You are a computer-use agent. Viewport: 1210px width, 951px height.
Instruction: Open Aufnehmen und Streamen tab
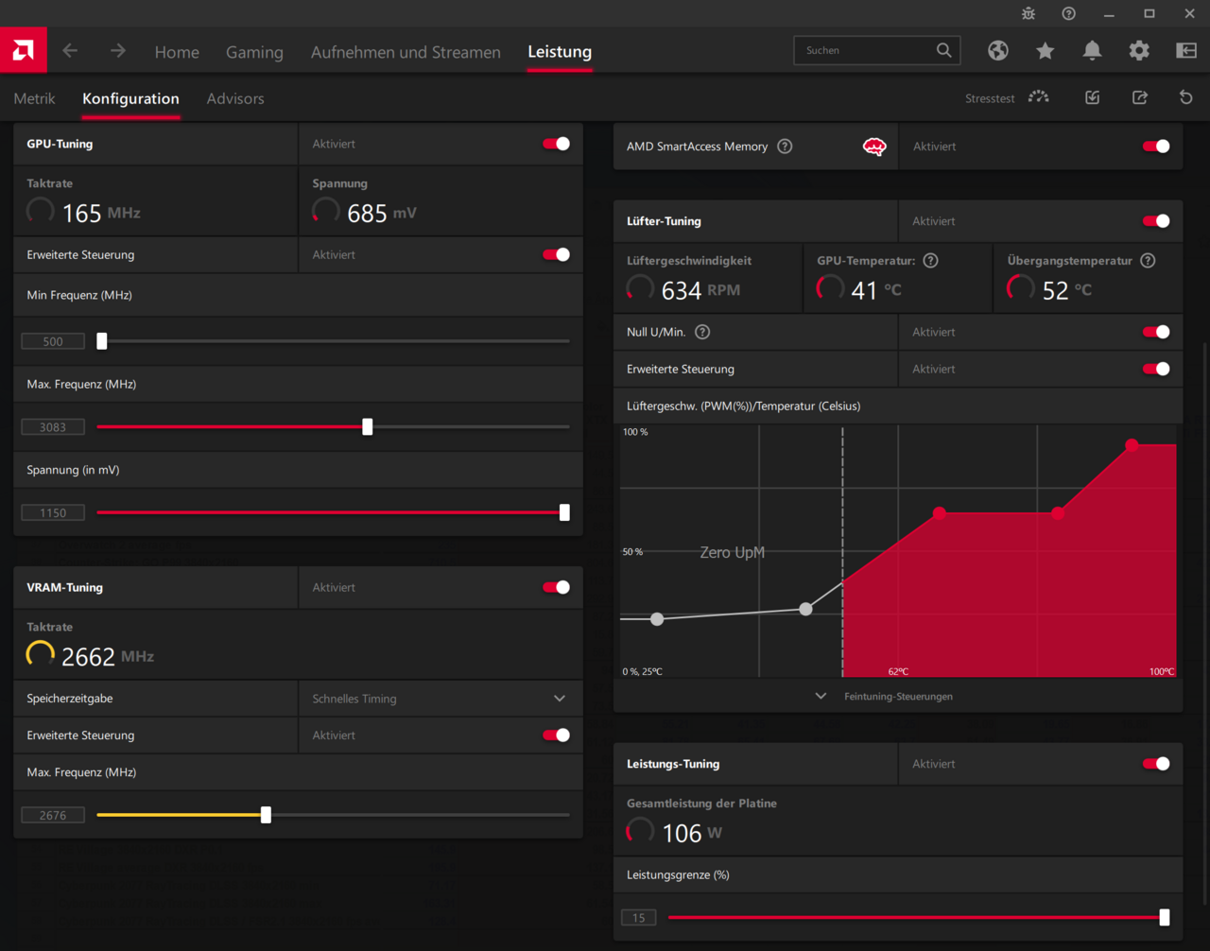(406, 53)
